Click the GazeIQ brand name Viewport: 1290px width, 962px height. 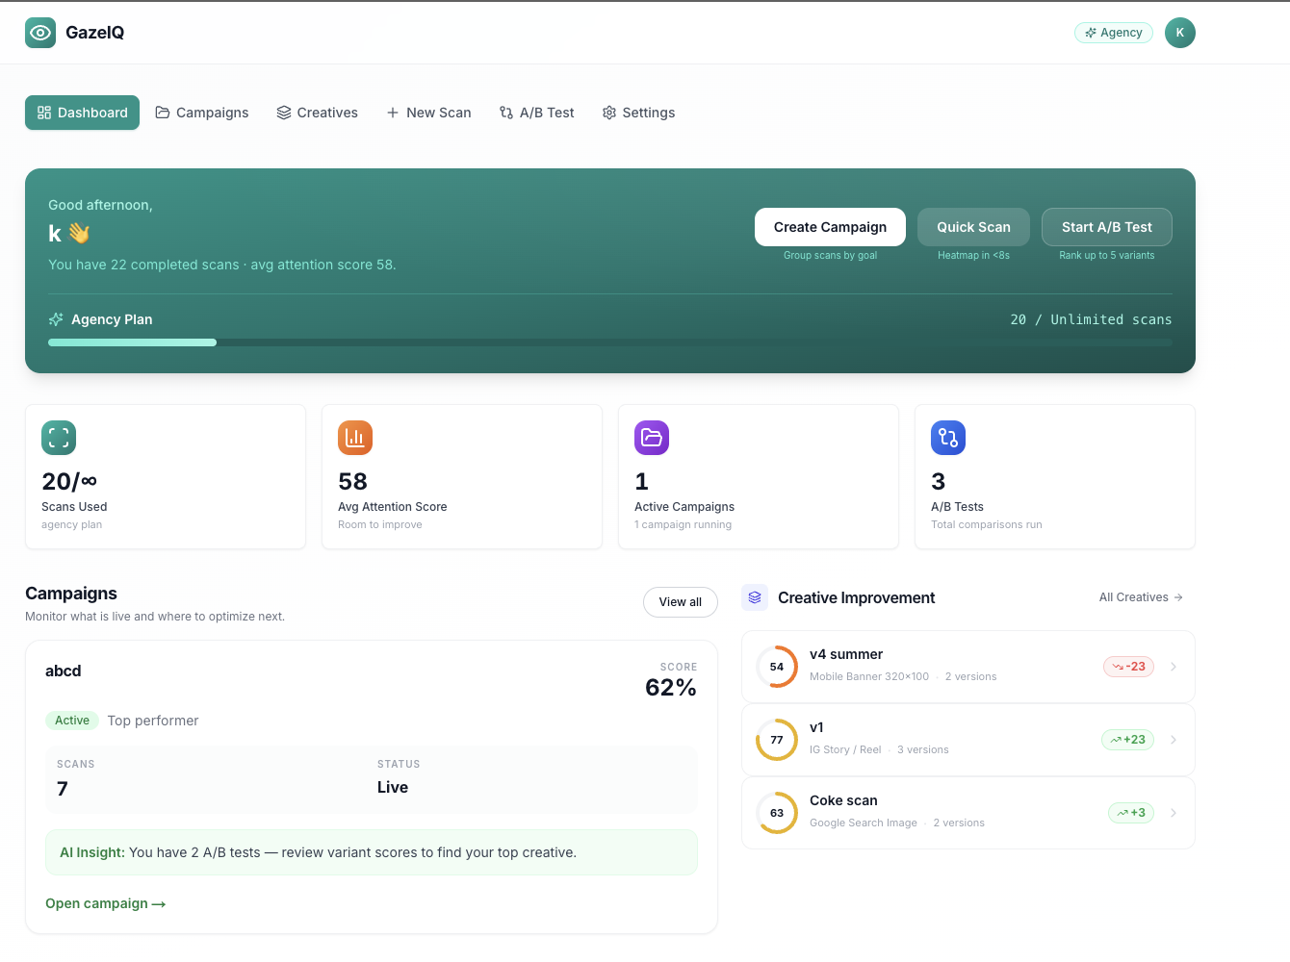pyautogui.click(x=94, y=33)
